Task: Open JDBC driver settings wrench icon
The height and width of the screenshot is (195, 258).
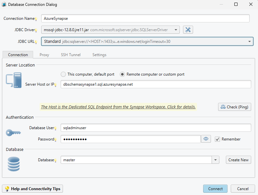Action: point(188,30)
